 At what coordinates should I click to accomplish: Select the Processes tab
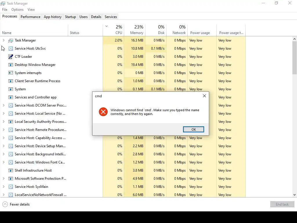click(10, 16)
